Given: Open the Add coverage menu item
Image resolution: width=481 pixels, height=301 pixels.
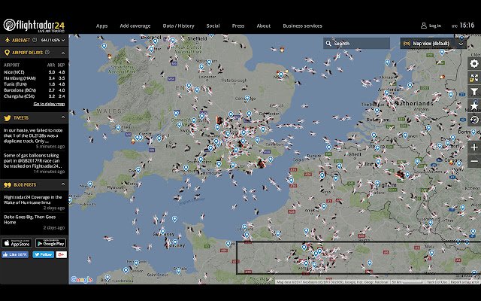Looking at the screenshot, I should (135, 26).
